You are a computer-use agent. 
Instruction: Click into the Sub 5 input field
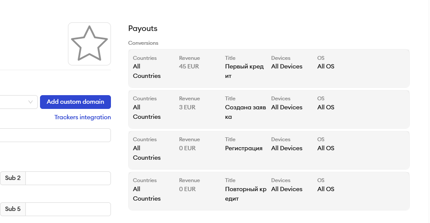coord(68,209)
